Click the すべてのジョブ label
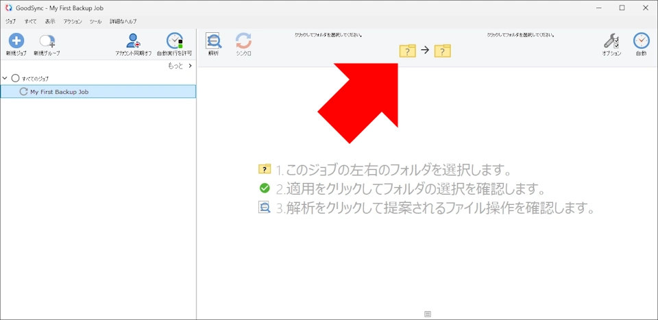Viewport: 658px width, 320px height. point(35,78)
